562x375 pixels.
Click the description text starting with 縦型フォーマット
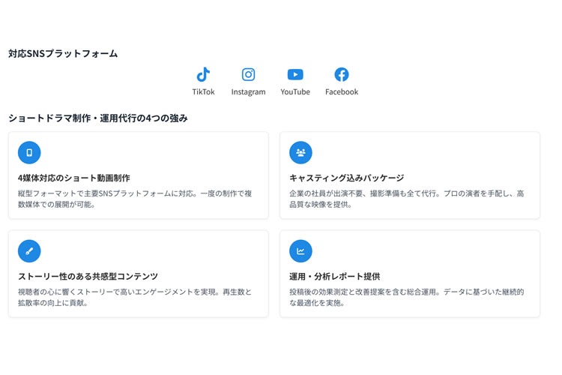click(135, 199)
